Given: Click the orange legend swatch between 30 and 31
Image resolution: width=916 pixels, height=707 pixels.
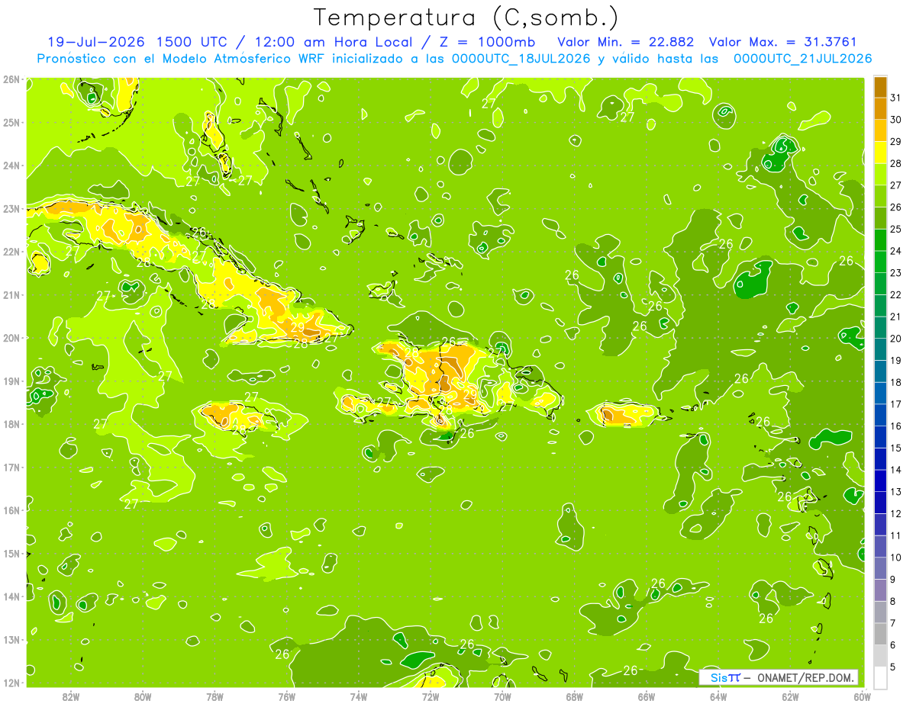Looking at the screenshot, I should (x=880, y=109).
